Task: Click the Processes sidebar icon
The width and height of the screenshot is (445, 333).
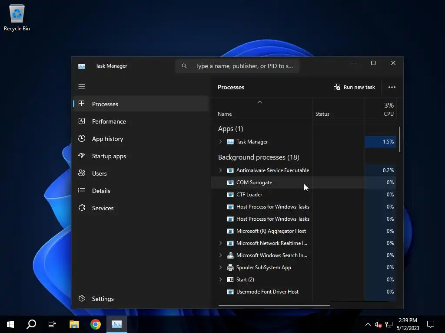Action: 81,104
